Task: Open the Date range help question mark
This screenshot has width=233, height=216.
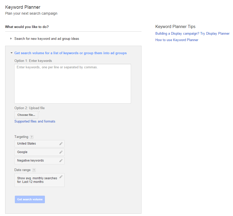Action: [x=34, y=170]
